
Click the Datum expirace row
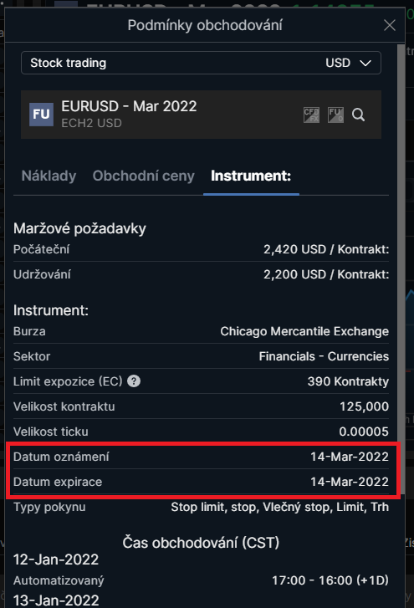click(x=201, y=482)
